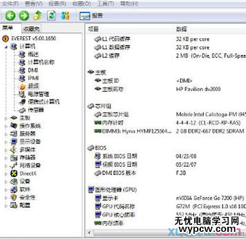The height and width of the screenshot is (239, 246).
Task: Click the shield icon beside 安全性
Action: pyautogui.click(x=14, y=198)
